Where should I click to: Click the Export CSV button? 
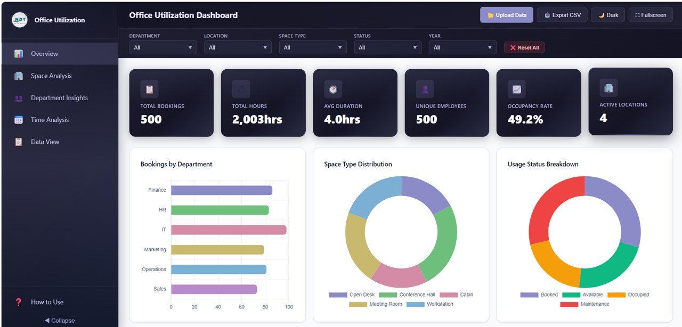[562, 14]
